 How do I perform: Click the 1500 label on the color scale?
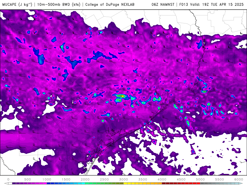coord(66,179)
